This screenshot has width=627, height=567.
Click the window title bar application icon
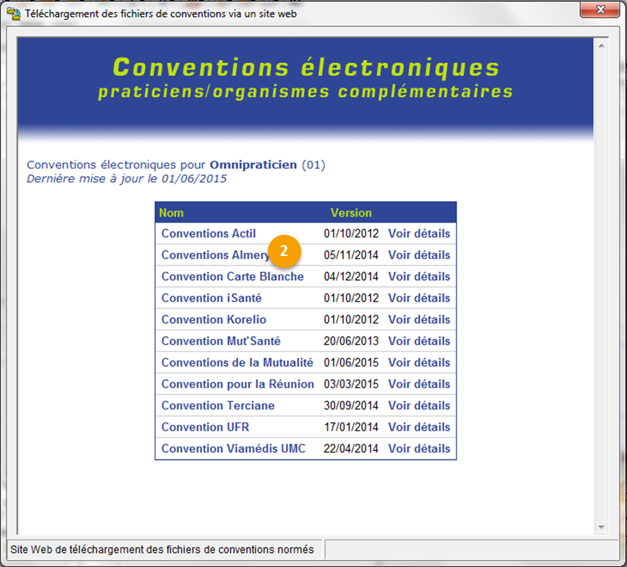tap(14, 14)
